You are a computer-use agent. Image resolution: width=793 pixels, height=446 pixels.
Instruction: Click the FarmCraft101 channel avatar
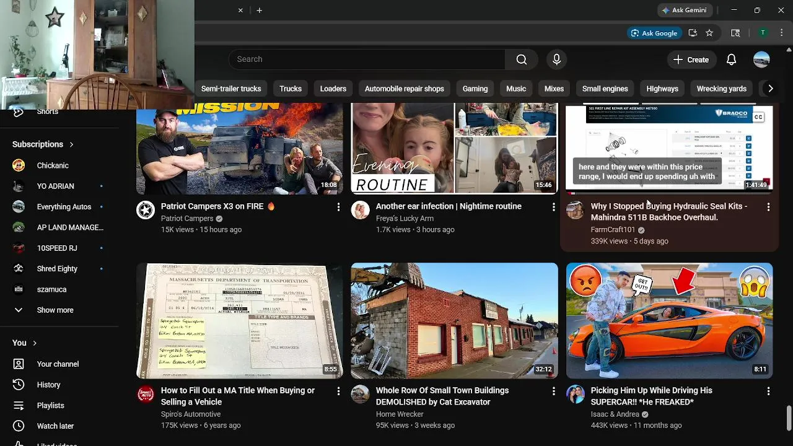(x=575, y=210)
